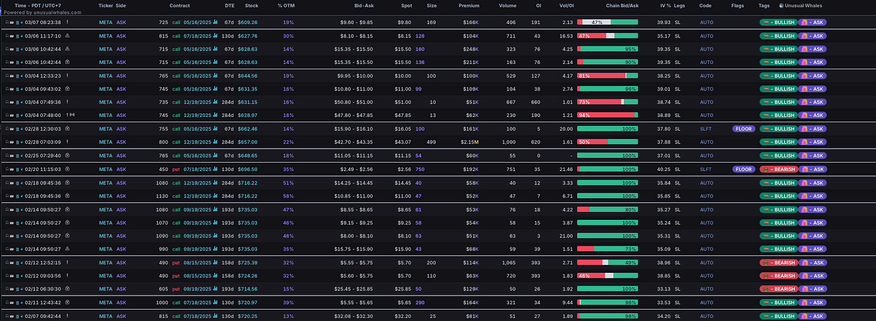Click 50% chain bar in 02/28 07:03:09 row
Image resolution: width=876 pixels, height=321 pixels.
point(608,142)
